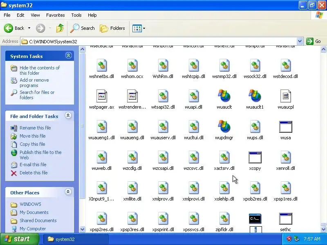The height and width of the screenshot is (245, 327).
Task: Select the wtsapi32.dll file icon
Action: [163, 96]
